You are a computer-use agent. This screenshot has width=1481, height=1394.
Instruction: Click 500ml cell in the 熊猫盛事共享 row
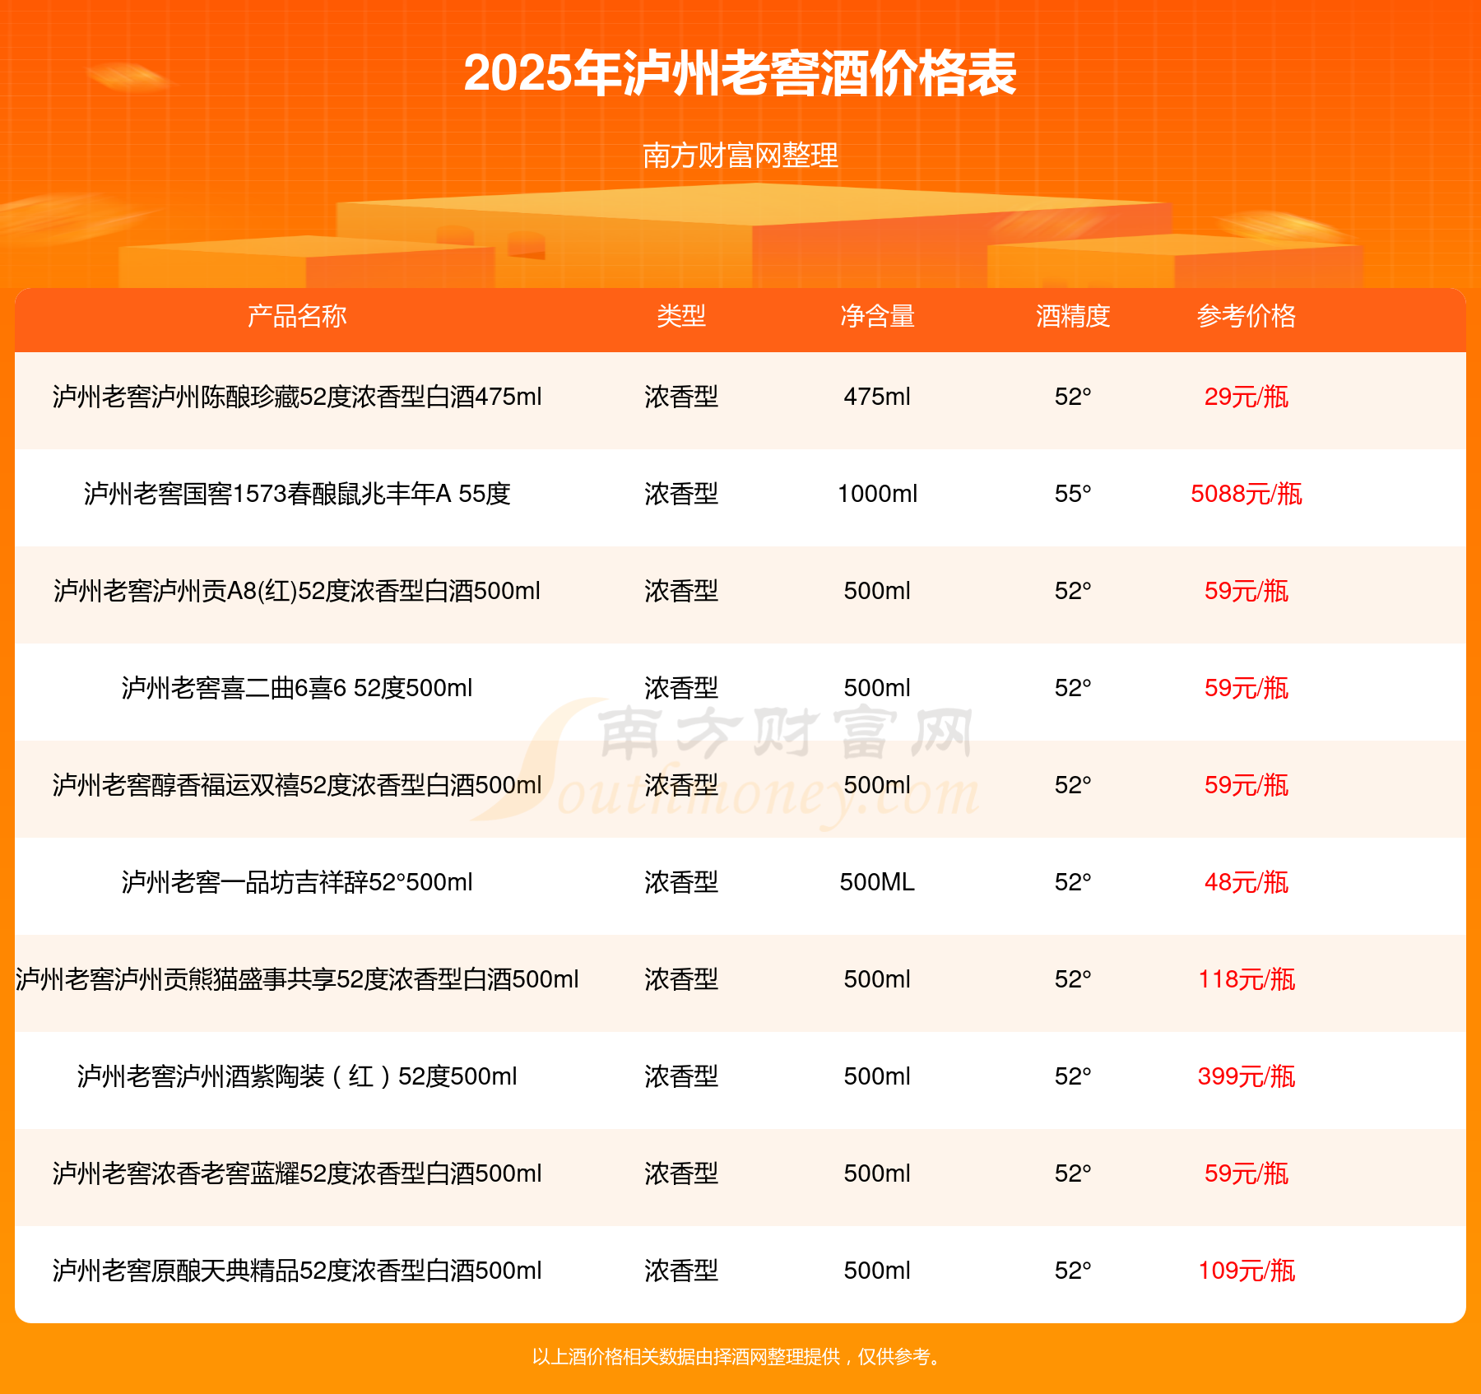pyautogui.click(x=877, y=979)
